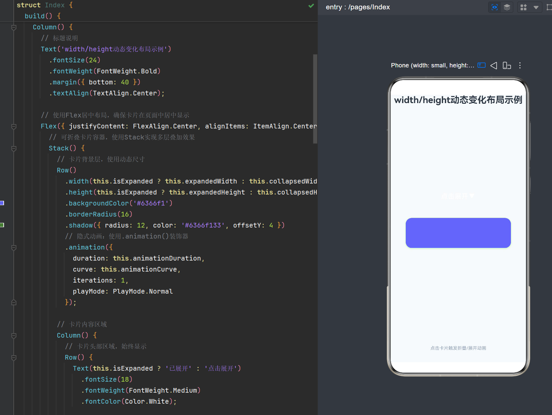Tap the purple card in the preview
This screenshot has height=415, width=552.
click(x=458, y=233)
